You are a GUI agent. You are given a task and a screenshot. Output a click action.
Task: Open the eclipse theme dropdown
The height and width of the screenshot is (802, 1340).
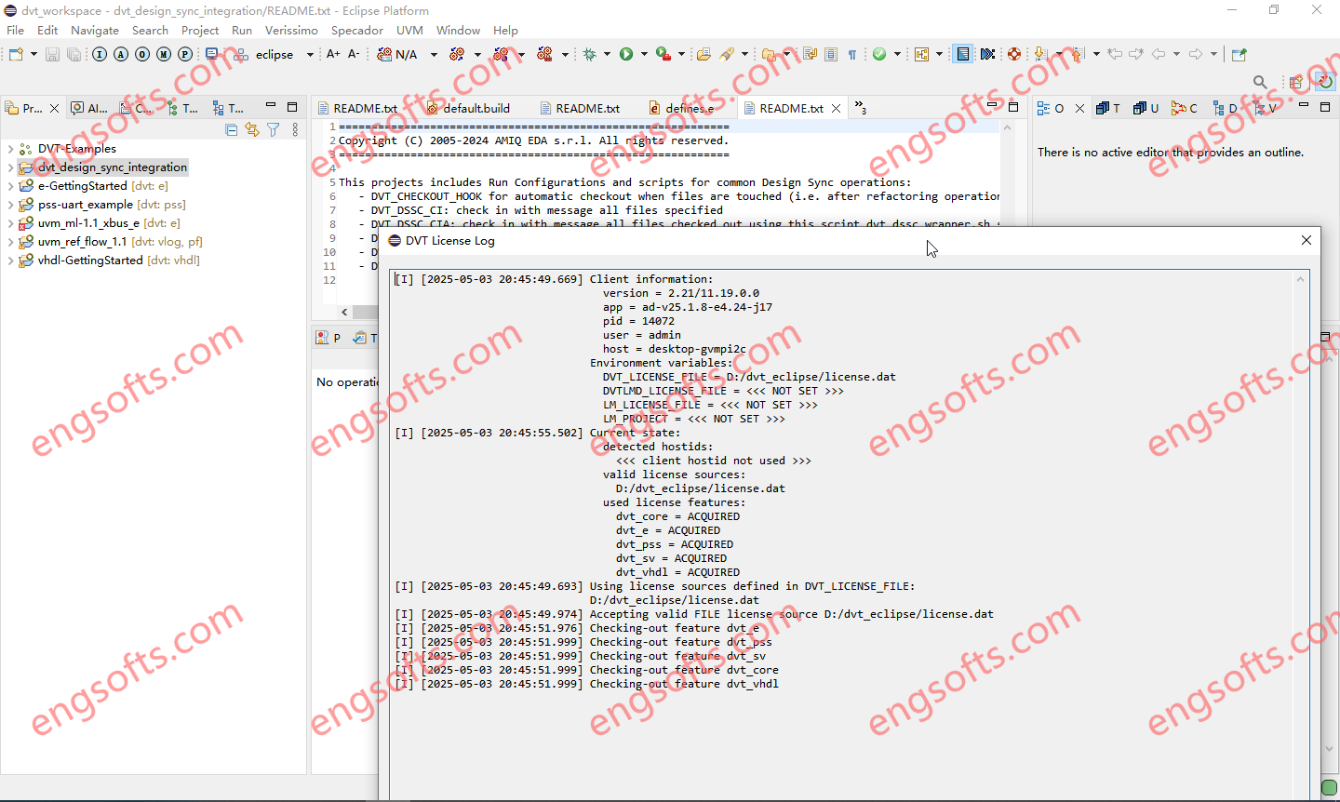310,55
